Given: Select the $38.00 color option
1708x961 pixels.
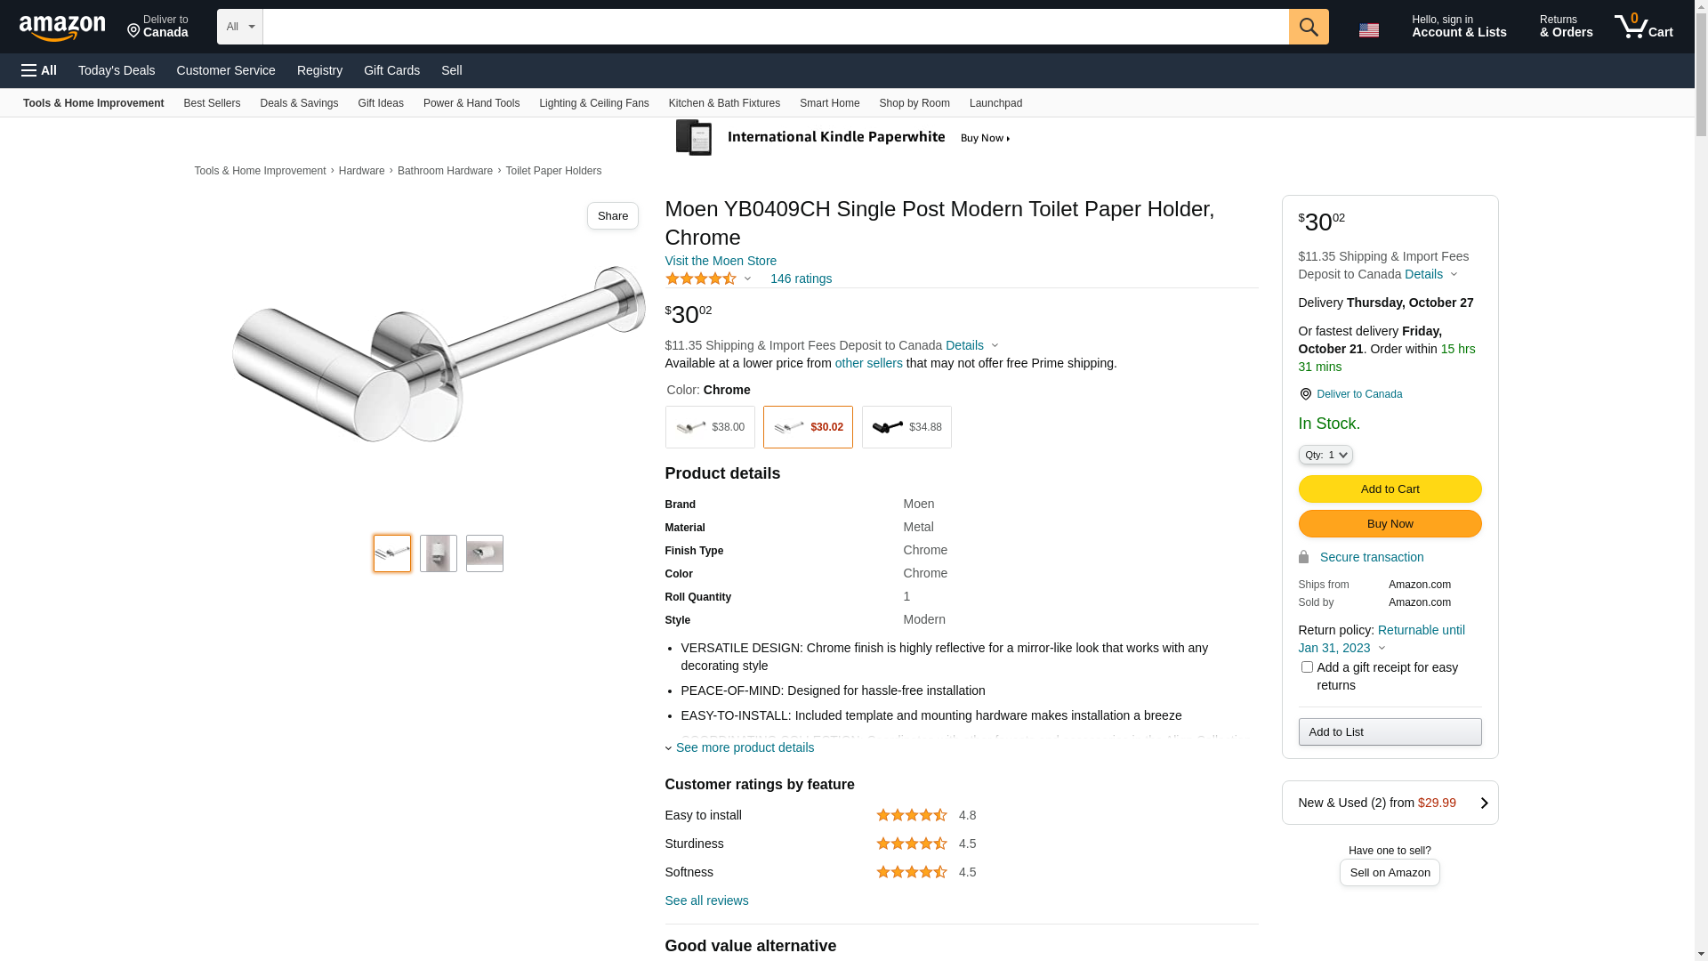Looking at the screenshot, I should point(710,427).
